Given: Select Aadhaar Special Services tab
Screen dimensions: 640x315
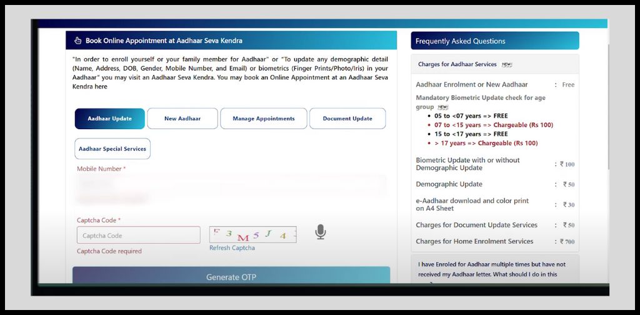Looking at the screenshot, I should tap(112, 148).
